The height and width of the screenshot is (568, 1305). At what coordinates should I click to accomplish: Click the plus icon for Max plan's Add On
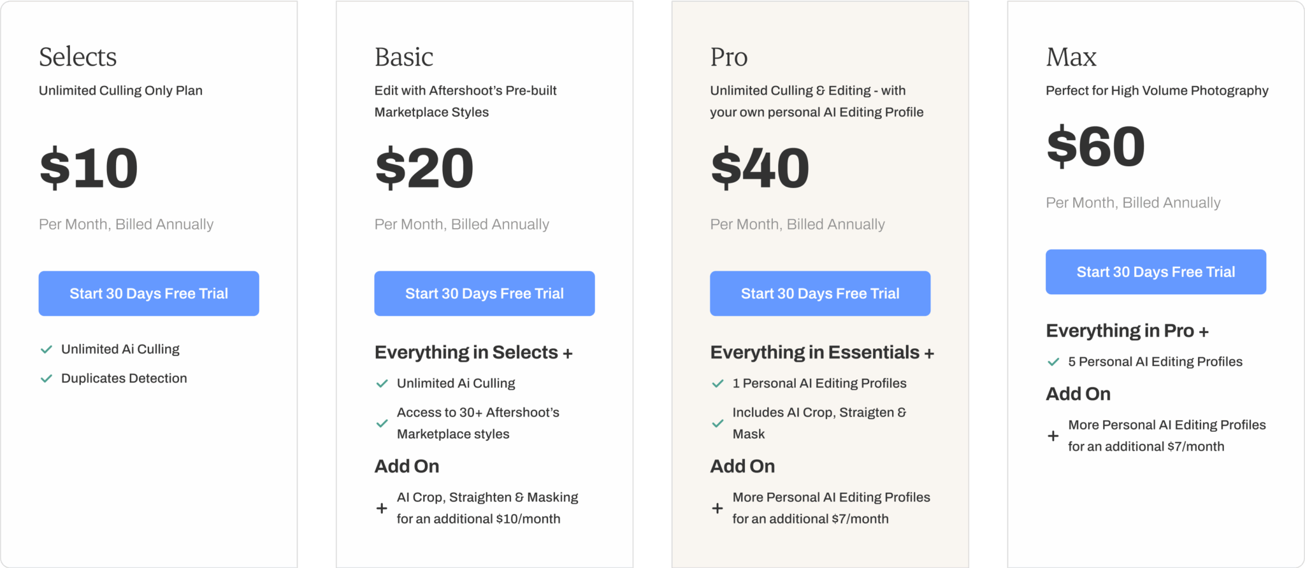pyautogui.click(x=1053, y=435)
